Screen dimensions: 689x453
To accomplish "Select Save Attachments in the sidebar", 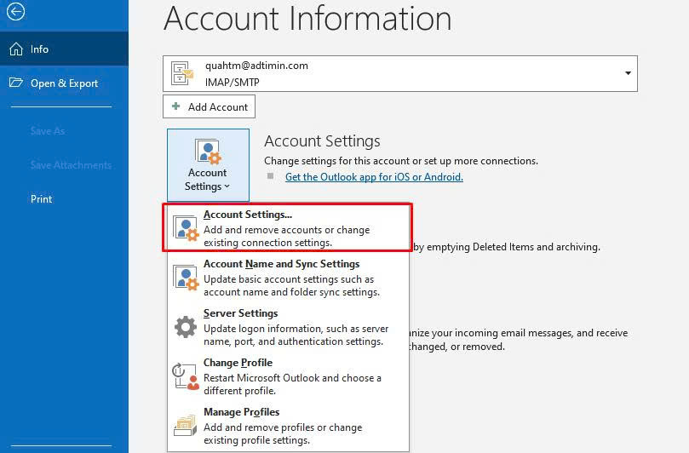I will pyautogui.click(x=71, y=165).
